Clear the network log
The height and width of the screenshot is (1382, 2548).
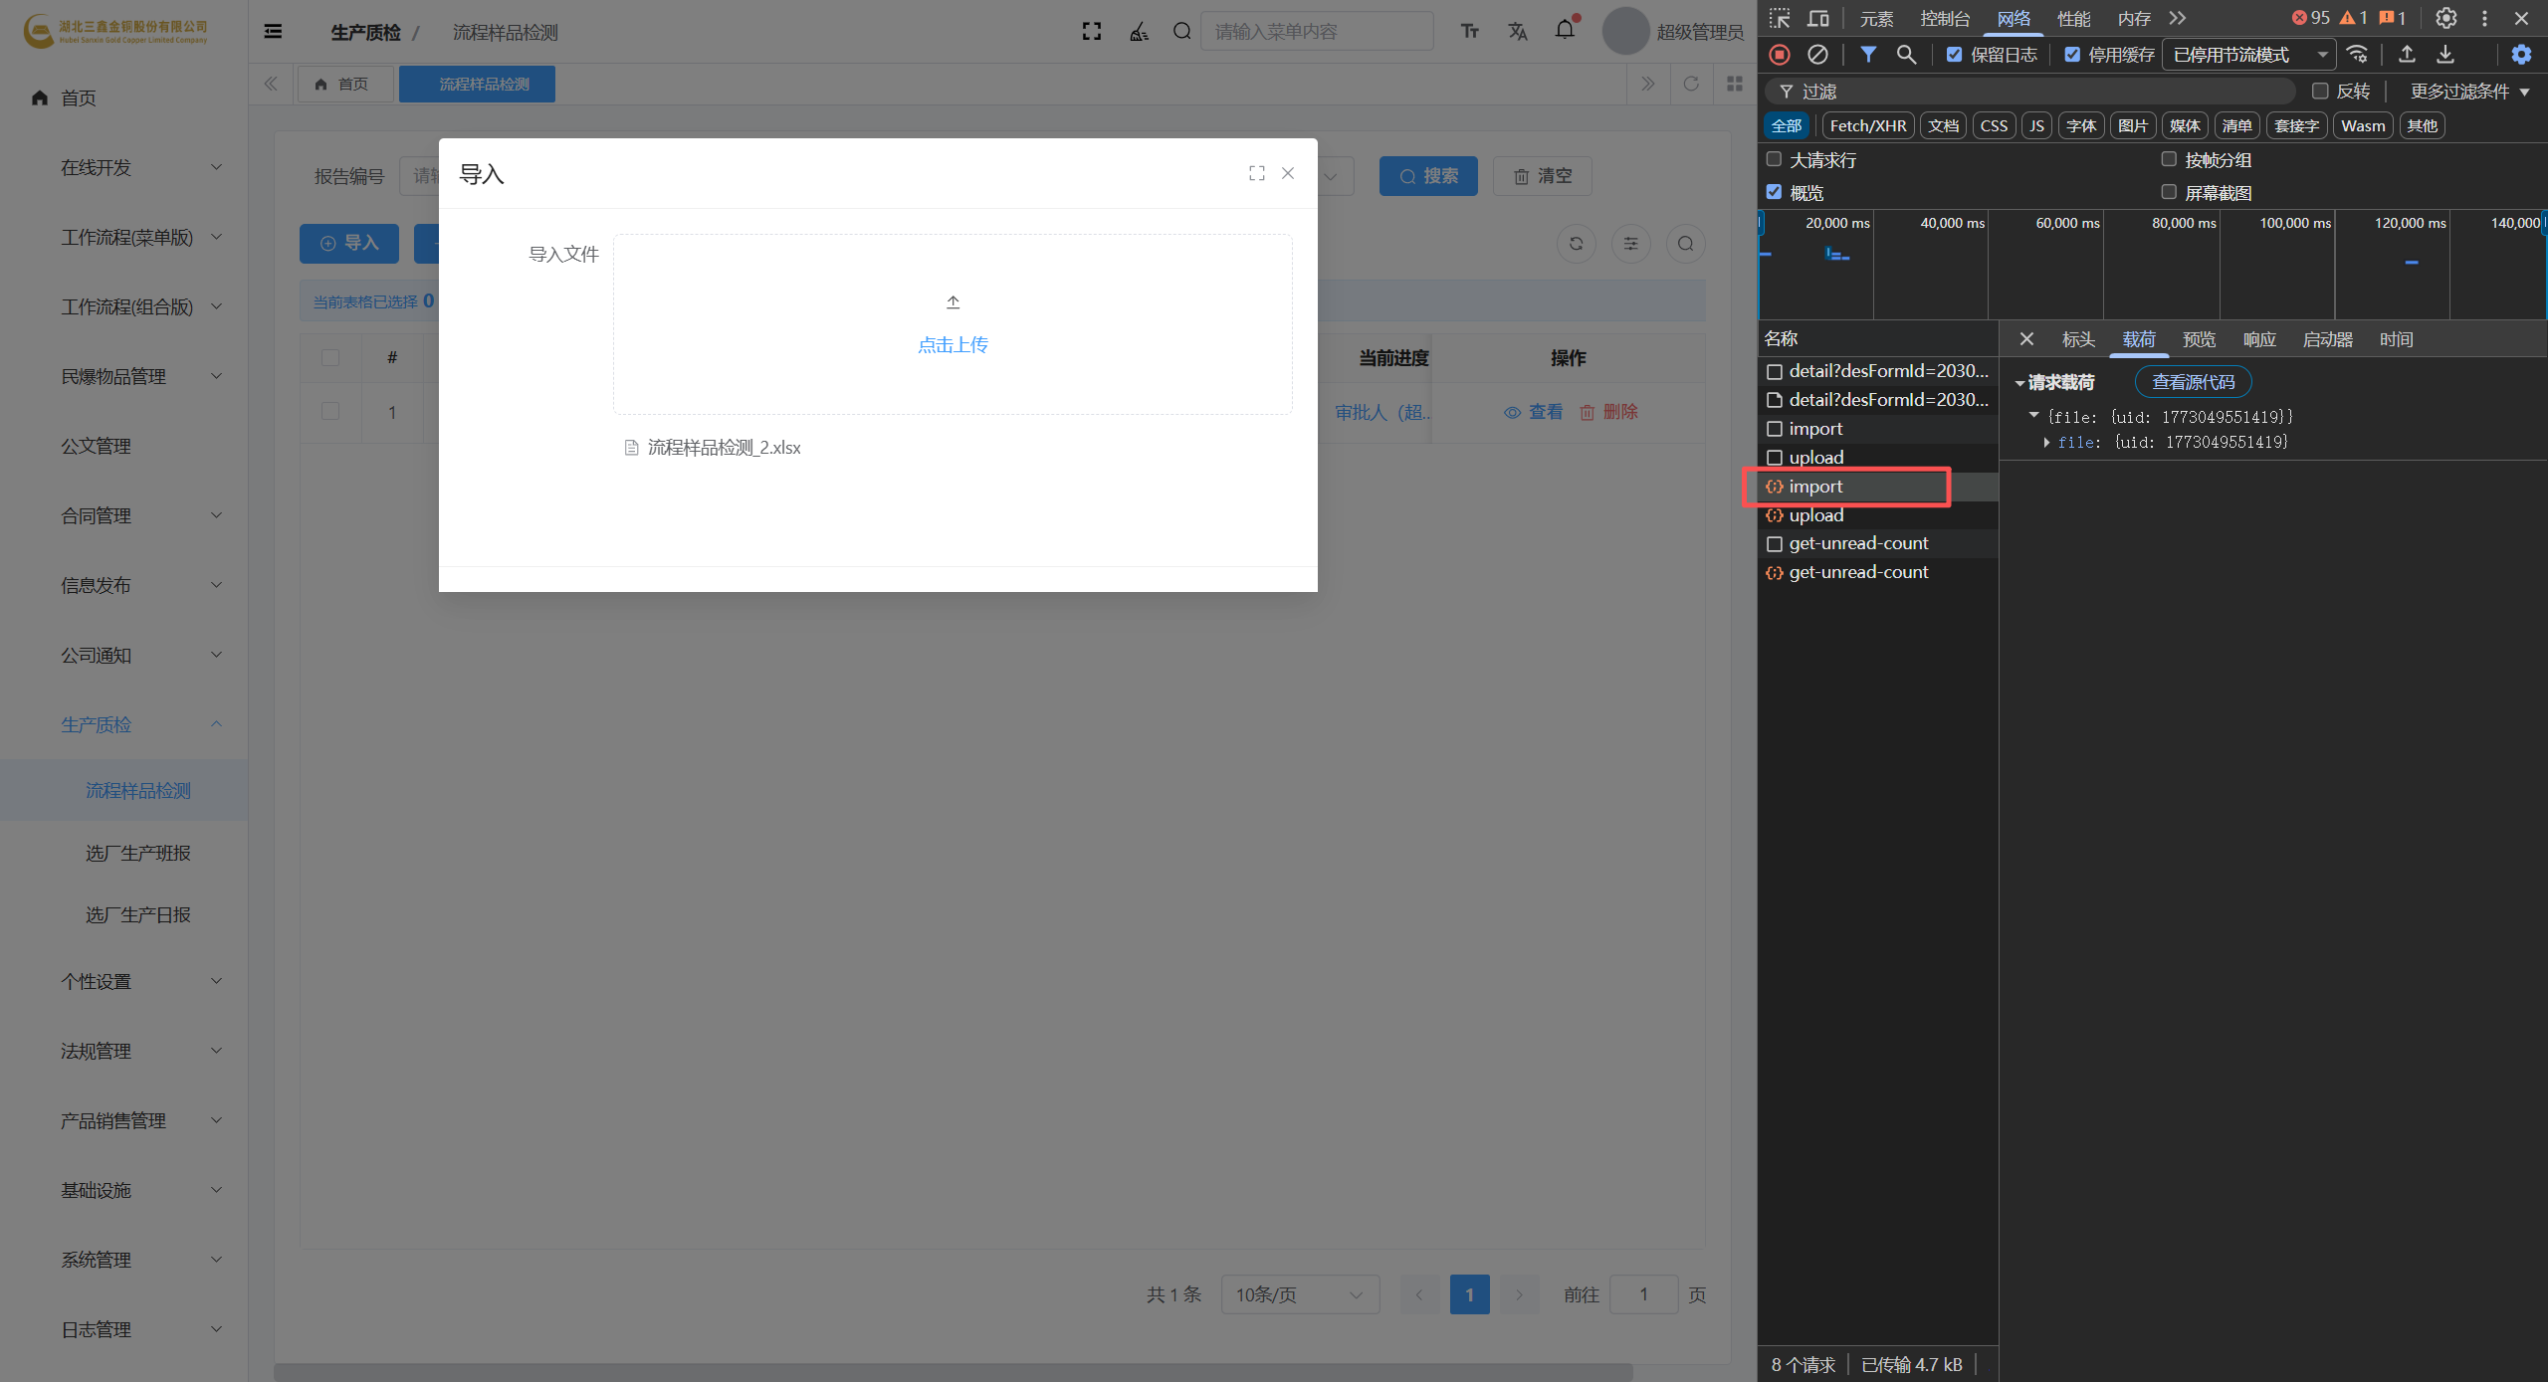point(1817,55)
